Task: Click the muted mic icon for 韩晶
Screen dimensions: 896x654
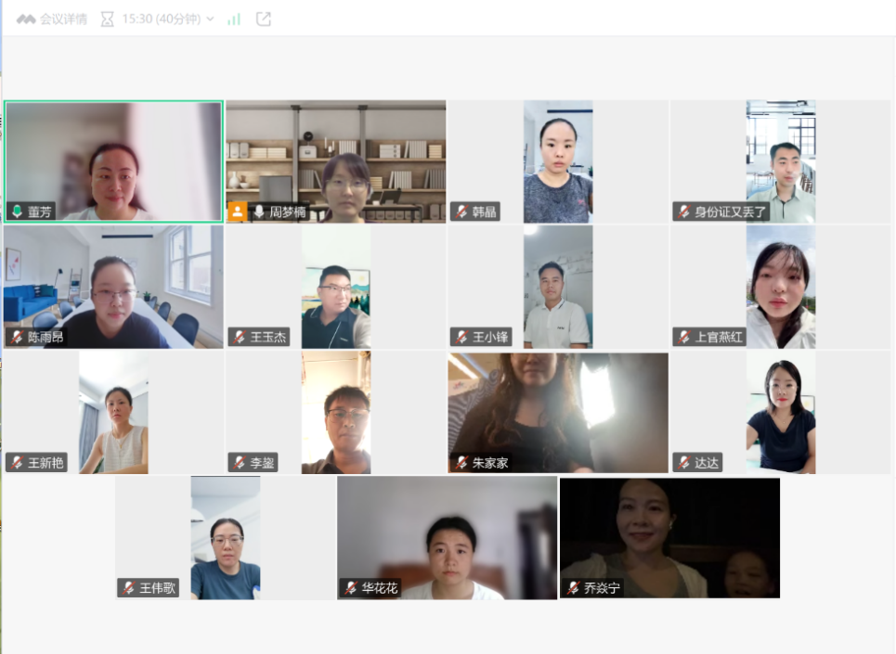Action: (461, 212)
